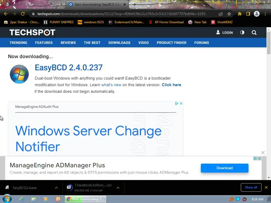271x203 pixels.
Task: Click the LOGIN user link
Action: click(x=224, y=33)
